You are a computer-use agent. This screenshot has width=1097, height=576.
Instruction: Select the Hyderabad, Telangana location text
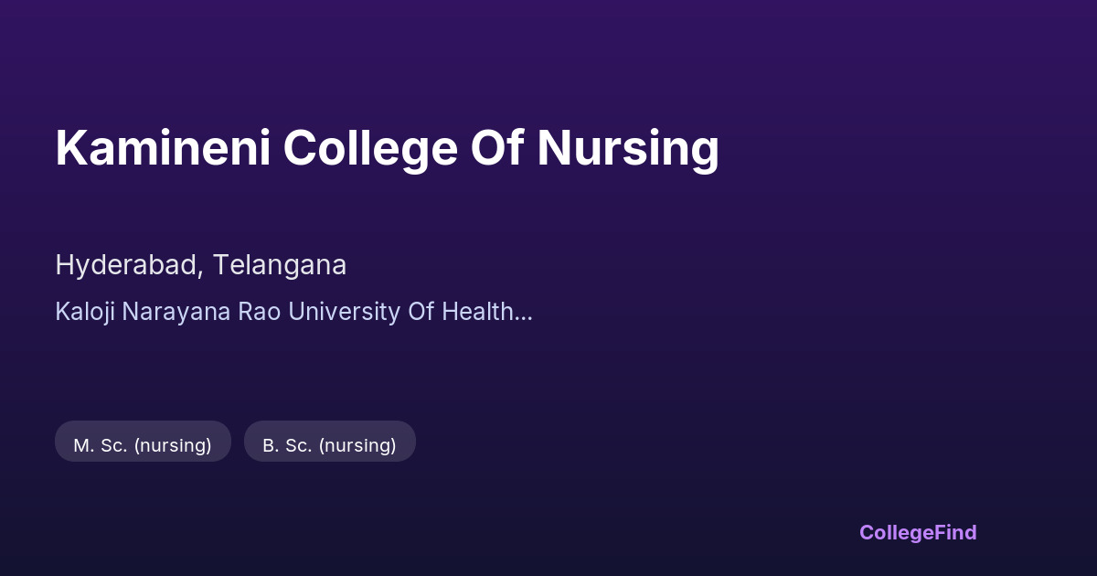(x=200, y=265)
